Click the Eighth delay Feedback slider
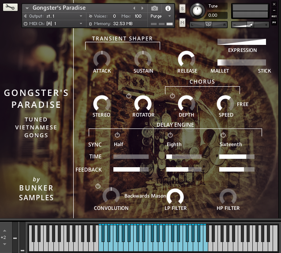Screen dimensions: 281x253 click(x=184, y=169)
